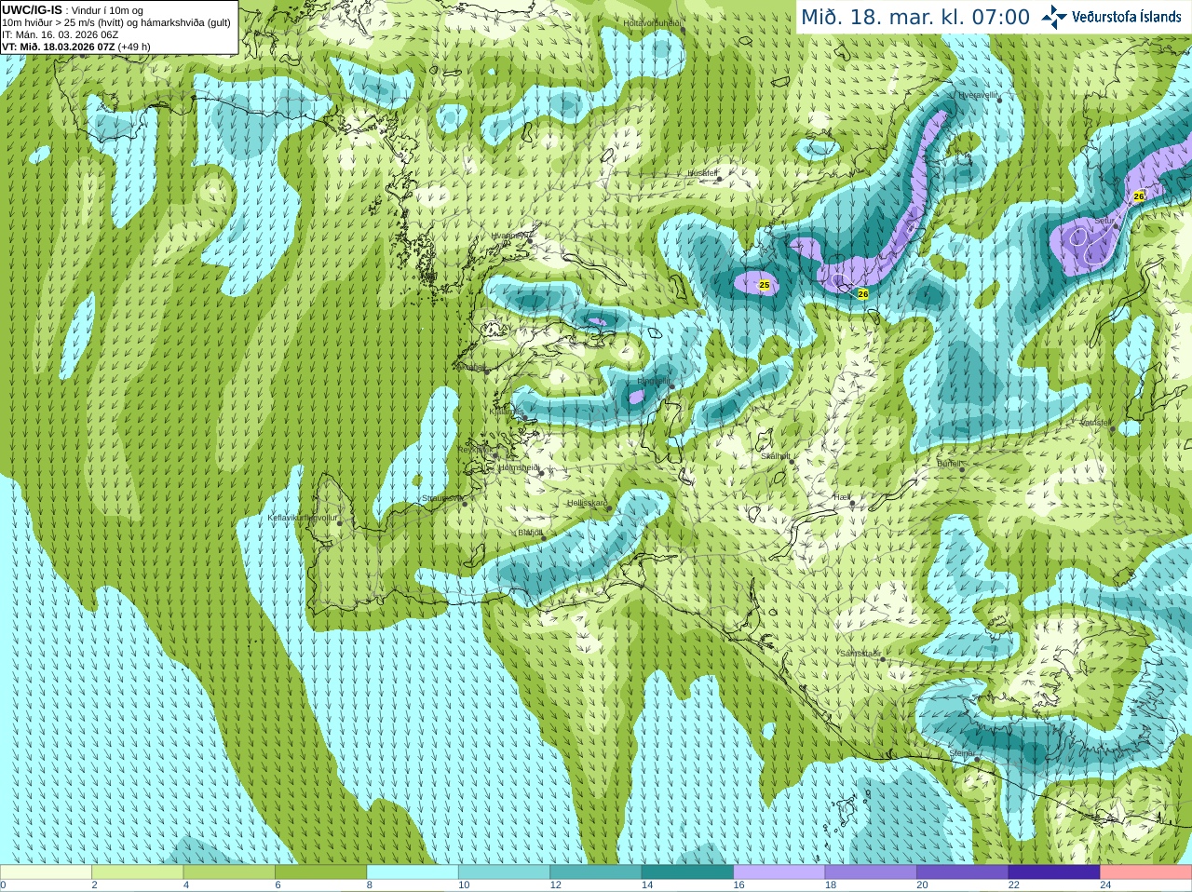Click the 'Mið. 18. mar. kl. 07:00' title
1192x892 pixels.
tap(915, 17)
